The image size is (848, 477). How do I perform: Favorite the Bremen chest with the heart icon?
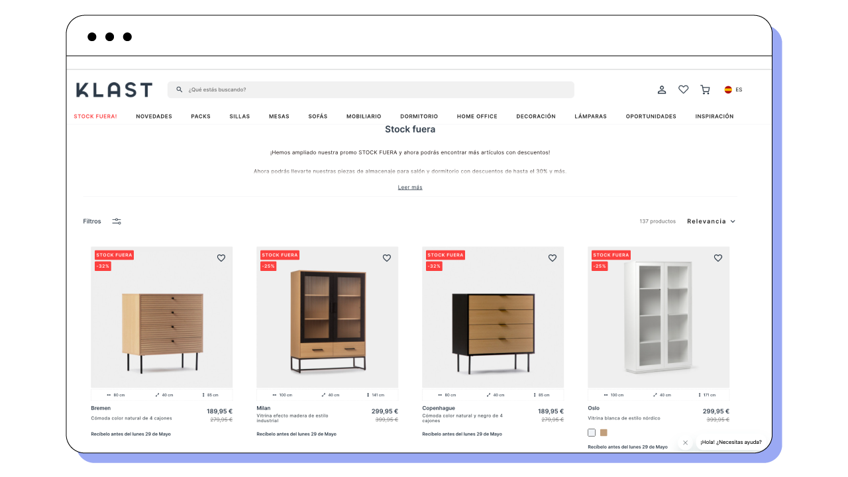click(x=221, y=258)
